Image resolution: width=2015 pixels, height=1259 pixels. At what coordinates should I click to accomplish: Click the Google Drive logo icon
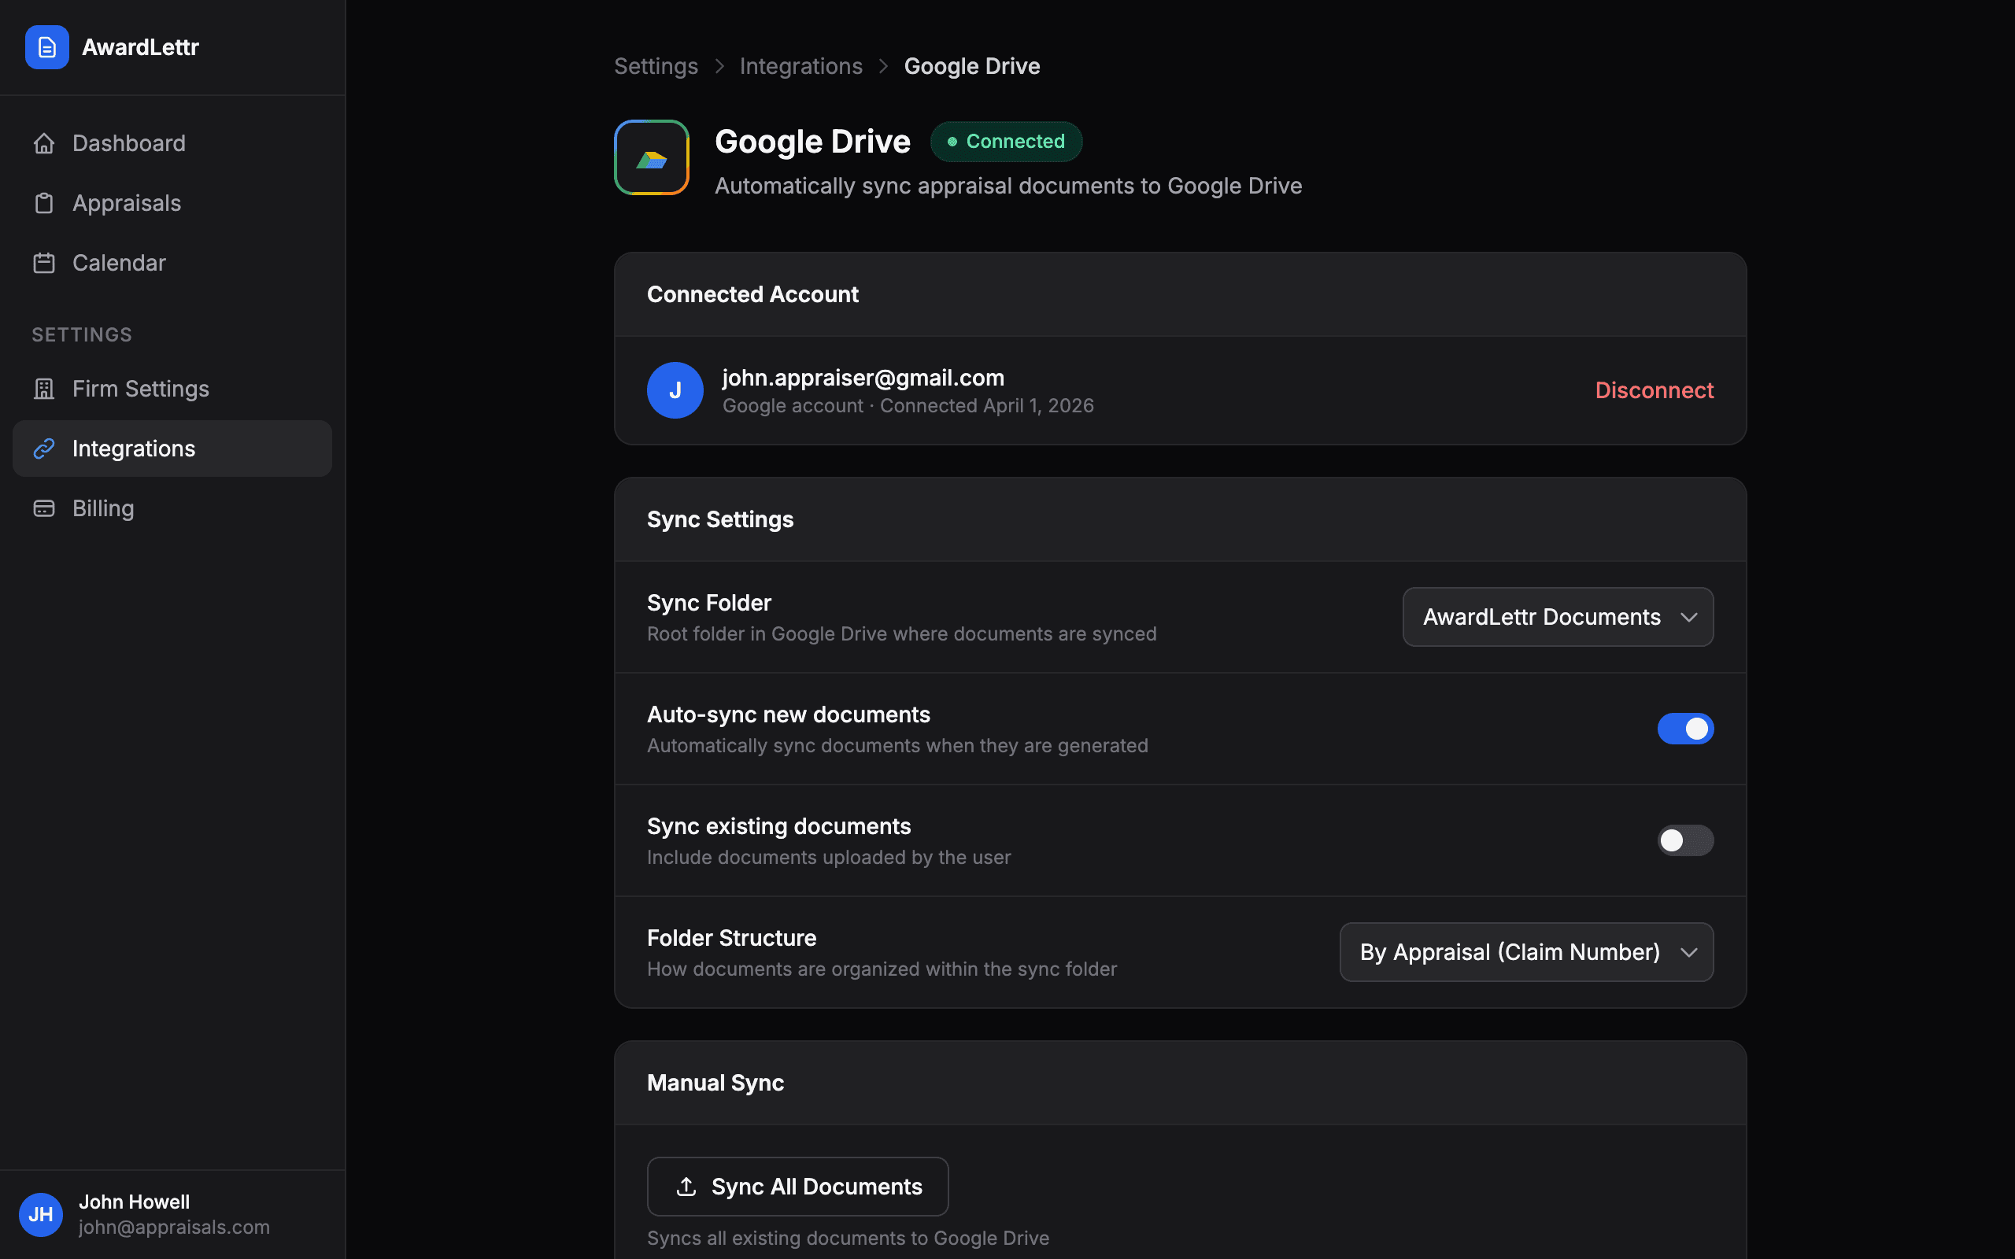(x=651, y=157)
